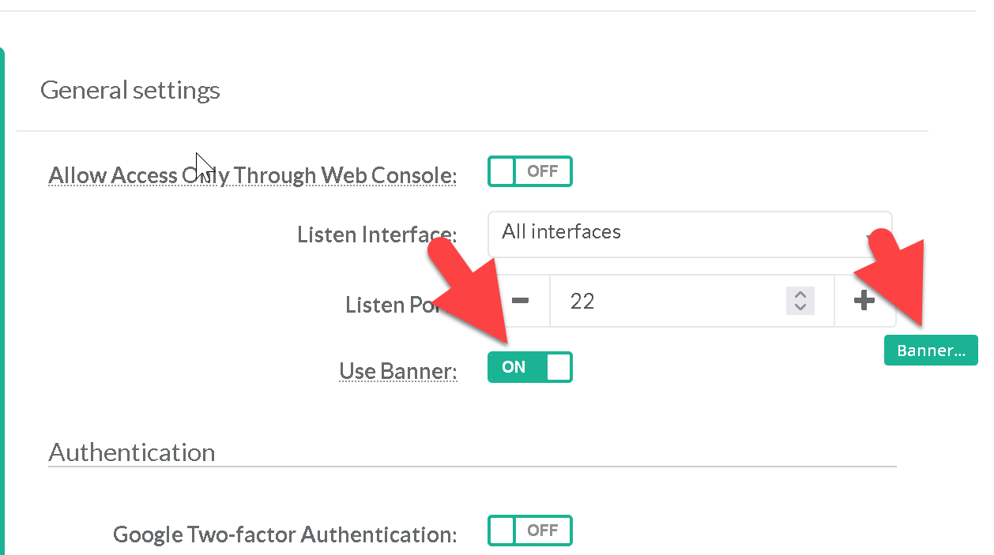Click the Listen Interface label

[377, 234]
